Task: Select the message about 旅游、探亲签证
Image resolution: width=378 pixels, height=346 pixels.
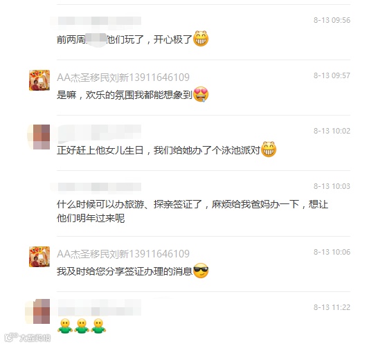Action: pos(192,211)
